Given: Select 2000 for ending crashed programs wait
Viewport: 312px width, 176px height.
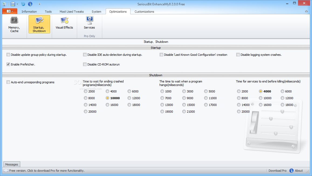Looking at the screenshot, I should [x=85, y=91].
